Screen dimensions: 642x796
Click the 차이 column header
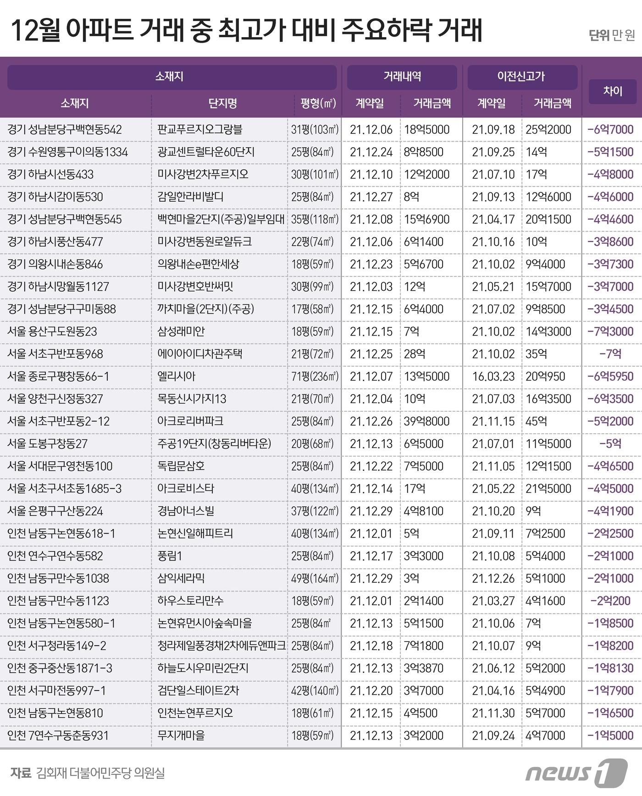[612, 91]
